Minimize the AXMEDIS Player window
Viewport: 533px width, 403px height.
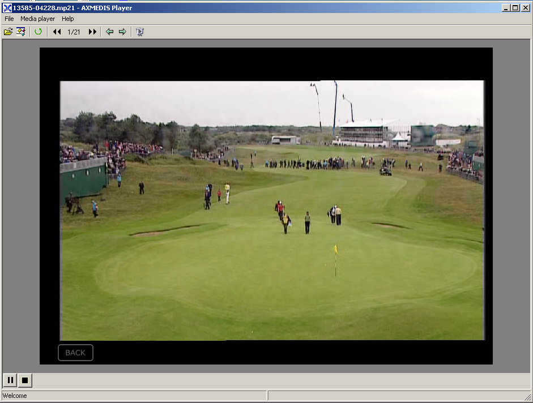click(506, 8)
